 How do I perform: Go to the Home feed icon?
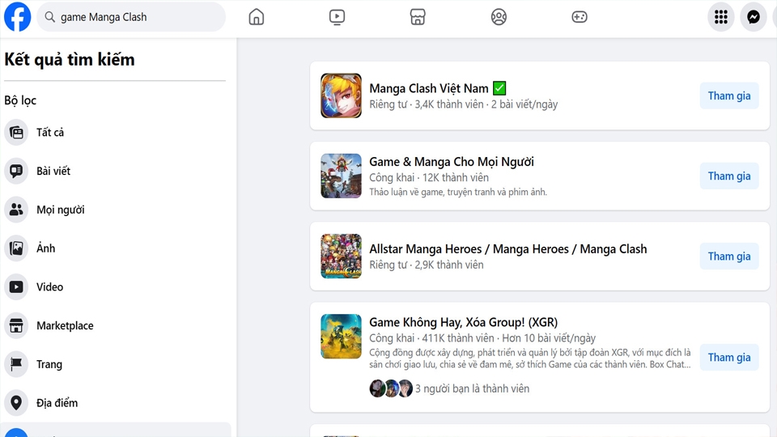coord(257,17)
